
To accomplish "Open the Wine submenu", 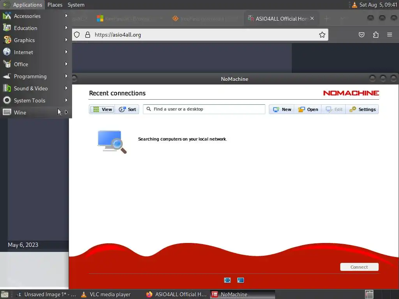I will click(x=36, y=113).
